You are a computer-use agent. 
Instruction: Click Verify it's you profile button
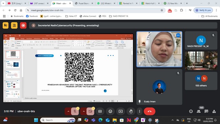tap(203, 10)
